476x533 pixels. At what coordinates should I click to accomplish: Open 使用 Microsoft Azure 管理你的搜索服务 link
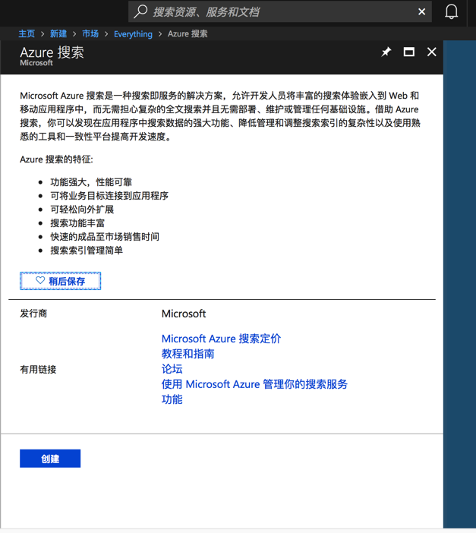click(x=254, y=384)
